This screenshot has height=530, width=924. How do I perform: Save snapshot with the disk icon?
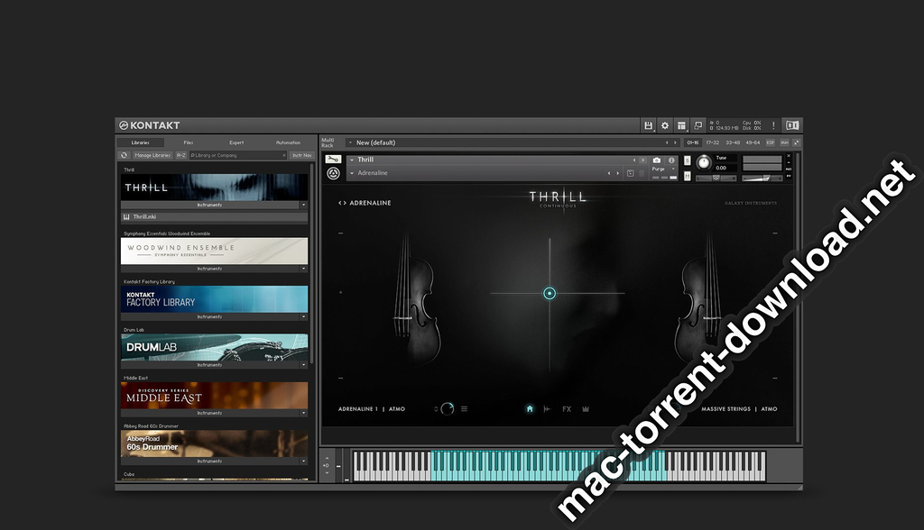[x=630, y=173]
